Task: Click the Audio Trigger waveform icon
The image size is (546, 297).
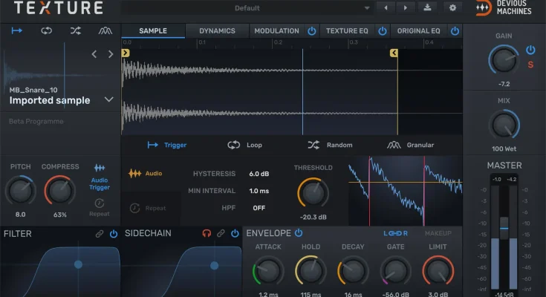Action: pyautogui.click(x=100, y=169)
